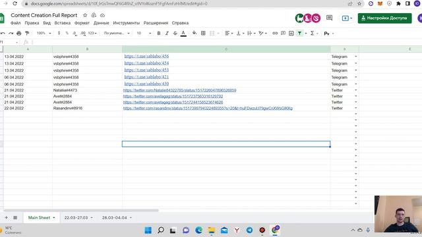Viewport: 422px width, 237px height.
Task: Show the all sheets list
Action: [x=15, y=218]
